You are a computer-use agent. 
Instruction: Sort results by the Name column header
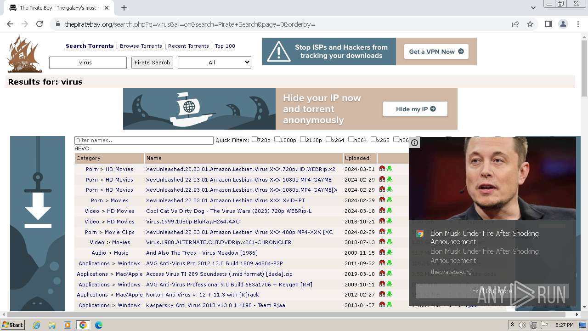[154, 158]
